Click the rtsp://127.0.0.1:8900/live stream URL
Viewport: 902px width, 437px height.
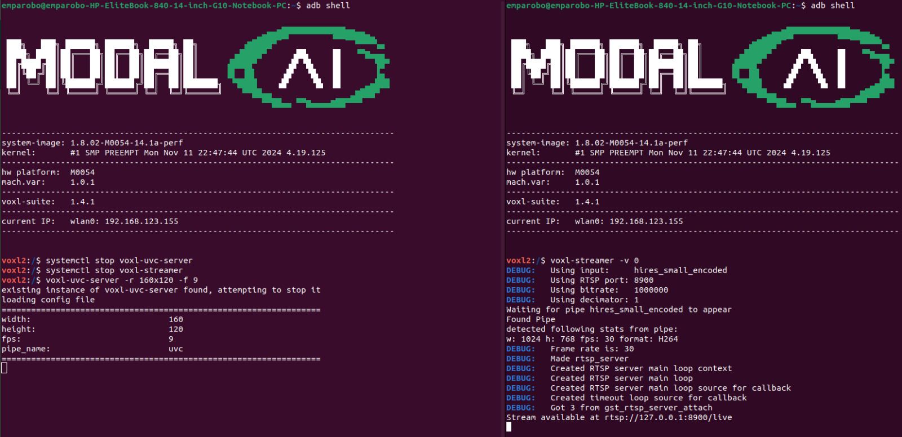668,417
